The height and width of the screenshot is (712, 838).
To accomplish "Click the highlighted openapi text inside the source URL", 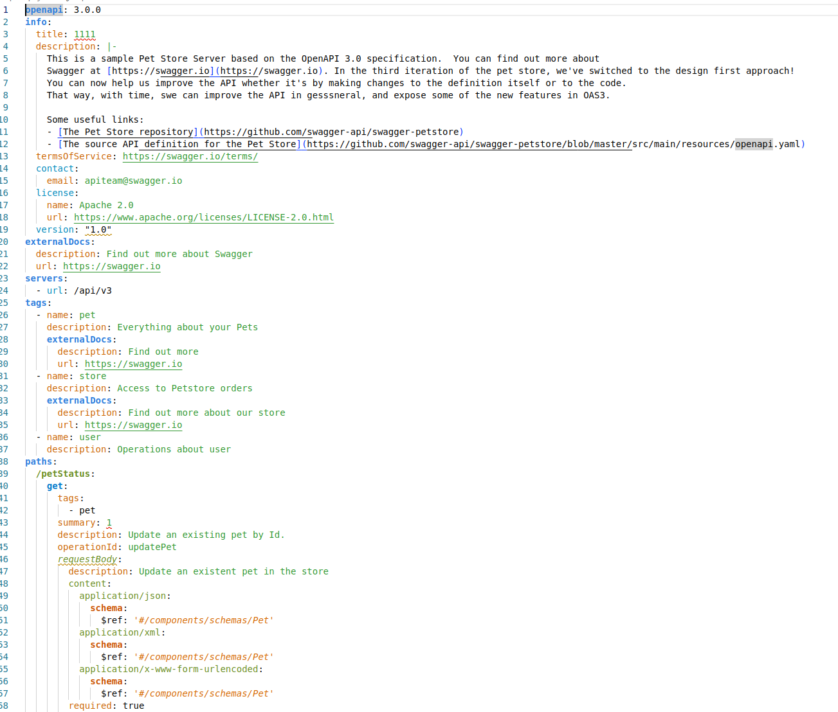I will [x=753, y=144].
